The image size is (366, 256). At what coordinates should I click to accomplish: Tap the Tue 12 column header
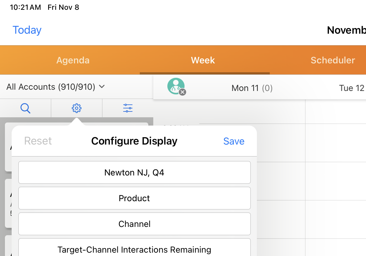351,88
